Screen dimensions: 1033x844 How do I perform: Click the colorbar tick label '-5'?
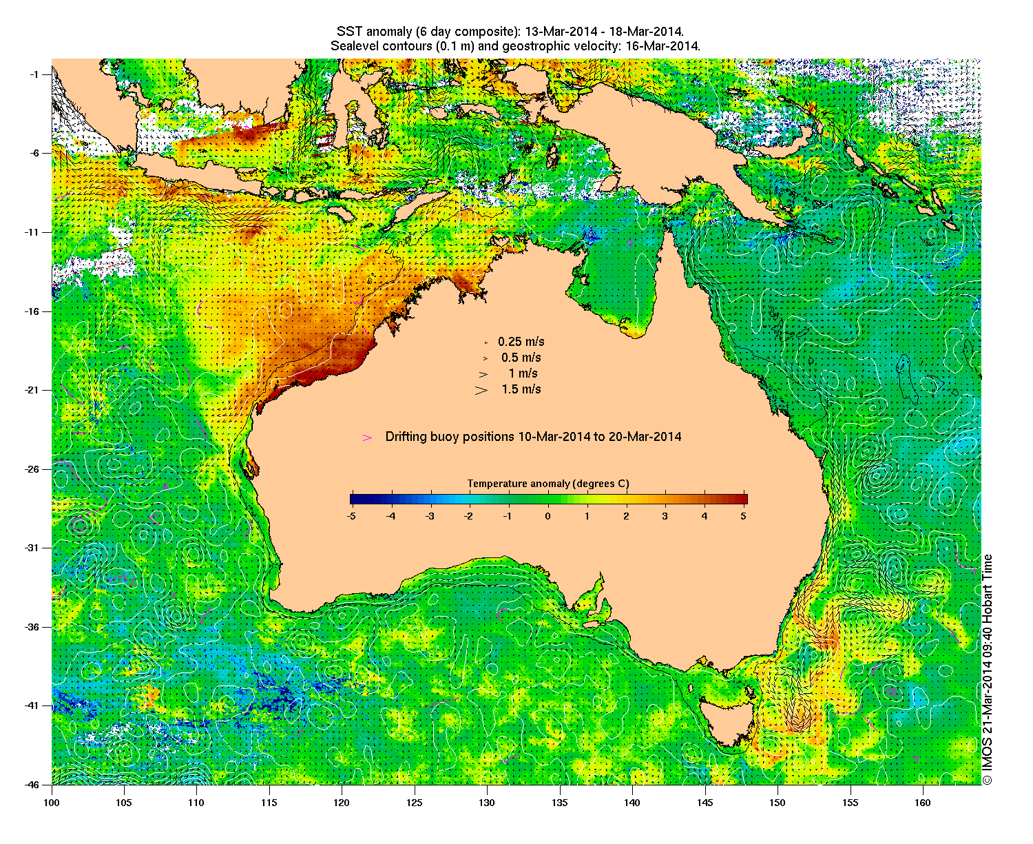pos(351,515)
